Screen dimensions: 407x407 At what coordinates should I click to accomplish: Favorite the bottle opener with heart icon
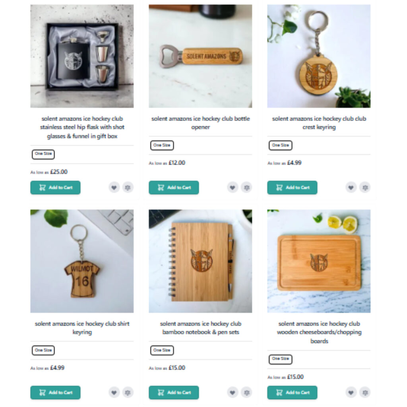point(233,188)
